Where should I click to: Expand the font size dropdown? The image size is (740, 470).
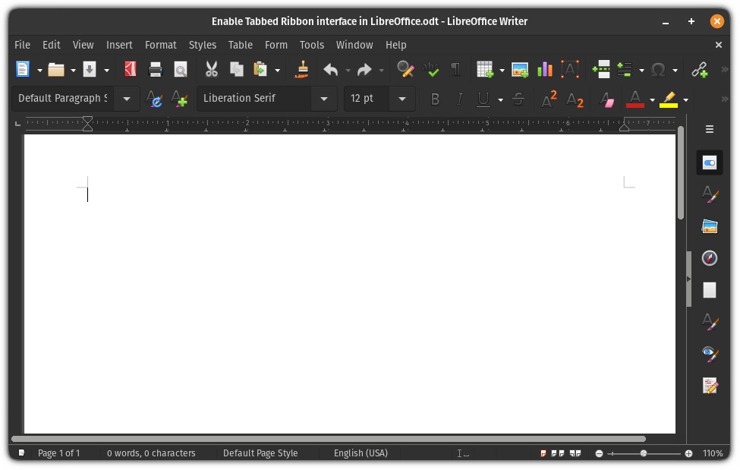[402, 99]
